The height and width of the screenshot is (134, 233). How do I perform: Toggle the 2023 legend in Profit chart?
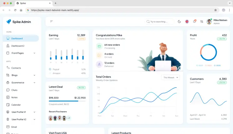point(200,65)
